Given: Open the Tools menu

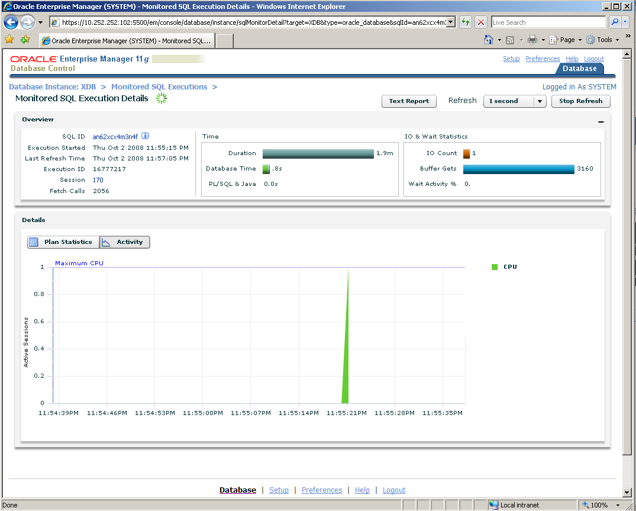Looking at the screenshot, I should tap(603, 40).
